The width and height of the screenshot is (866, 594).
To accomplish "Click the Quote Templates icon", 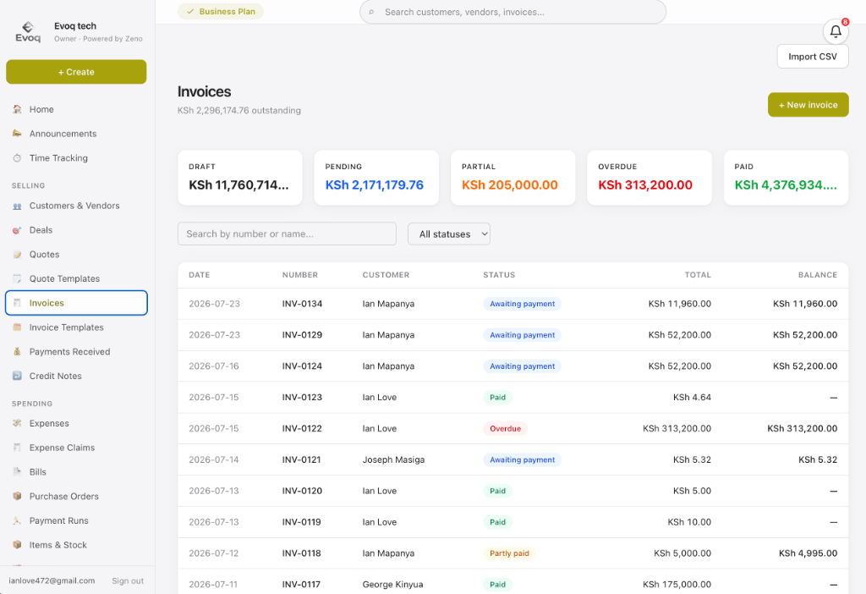I will pos(17,278).
